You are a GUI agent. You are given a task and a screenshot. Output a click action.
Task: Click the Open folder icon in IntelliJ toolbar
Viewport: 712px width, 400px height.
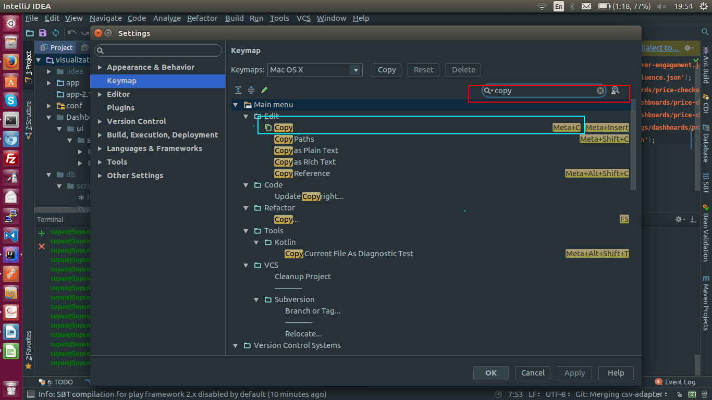[x=30, y=33]
